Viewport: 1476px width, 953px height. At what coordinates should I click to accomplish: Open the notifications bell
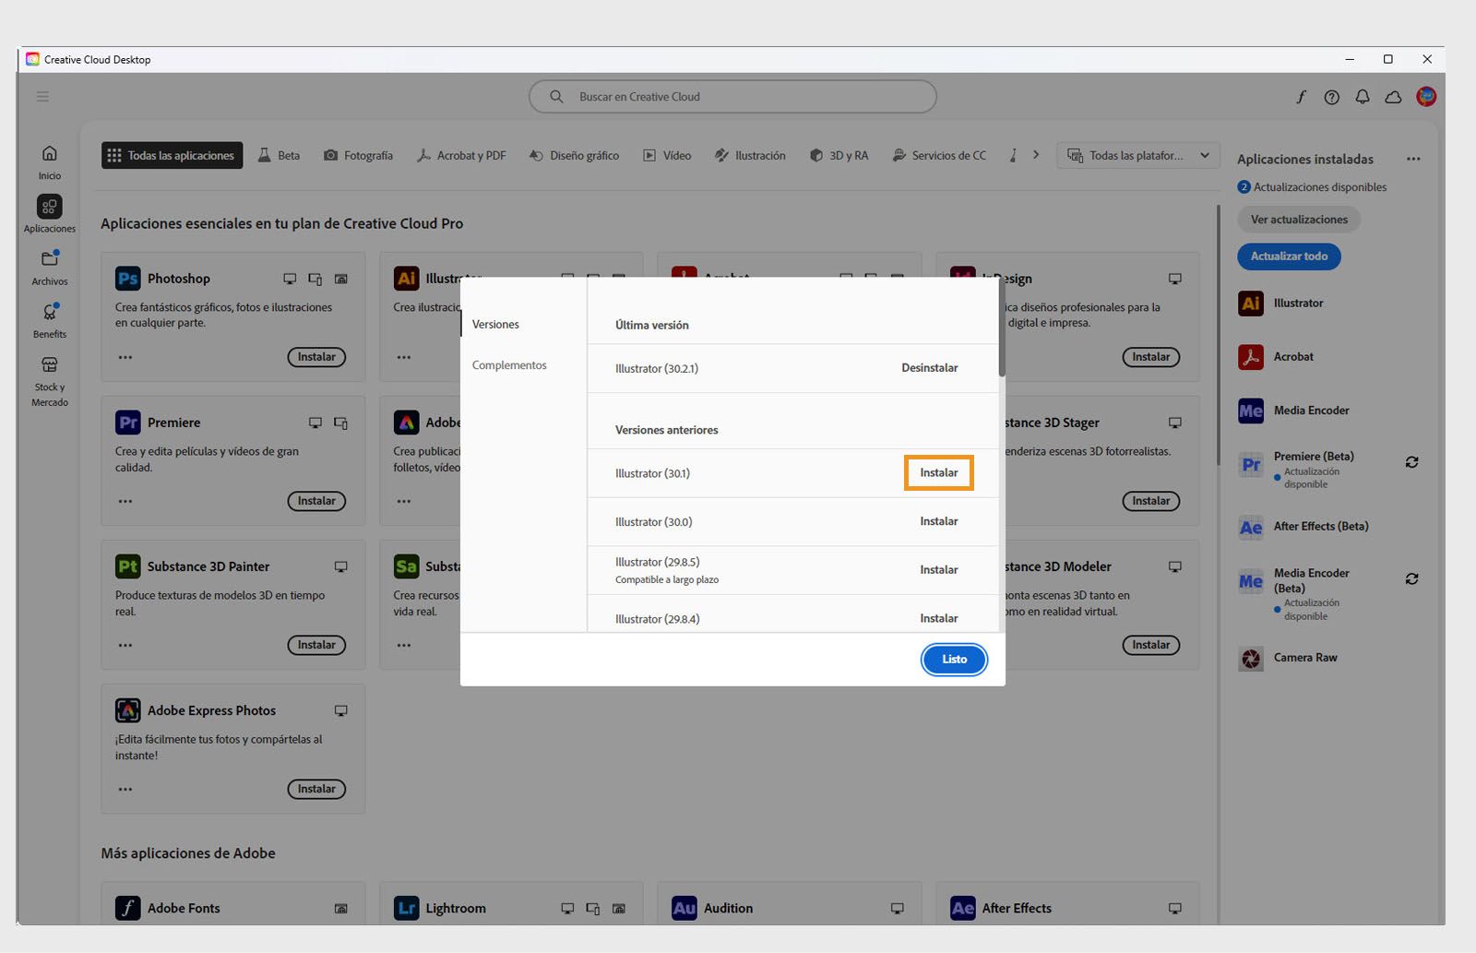(1363, 96)
